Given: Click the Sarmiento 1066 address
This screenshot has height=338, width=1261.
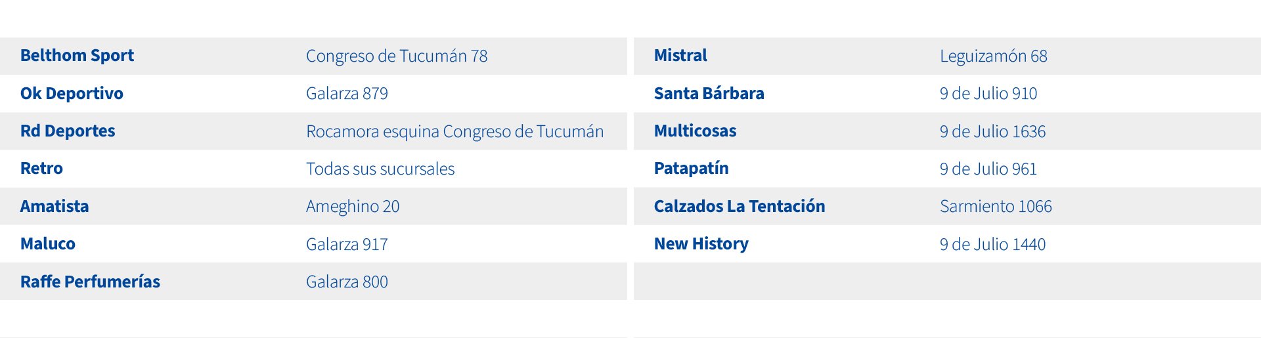Looking at the screenshot, I should click(x=996, y=206).
